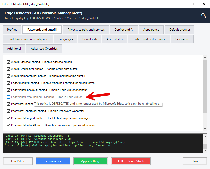Open the Additional tab
210x169 pixels.
click(14, 49)
